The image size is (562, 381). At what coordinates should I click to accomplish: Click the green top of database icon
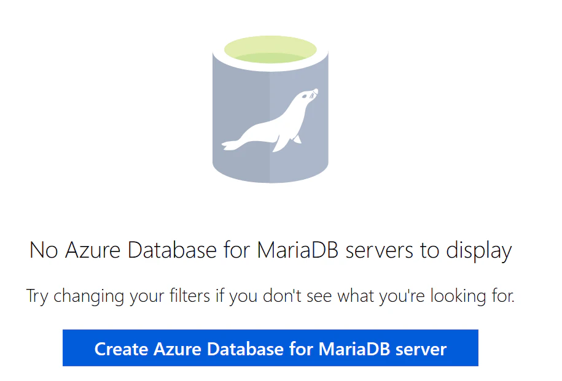(270, 50)
